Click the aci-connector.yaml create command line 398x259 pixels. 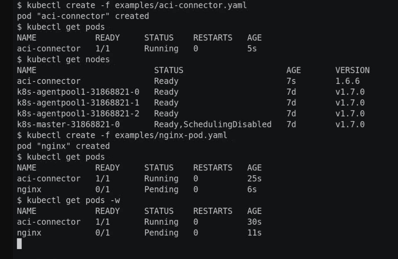point(132,5)
